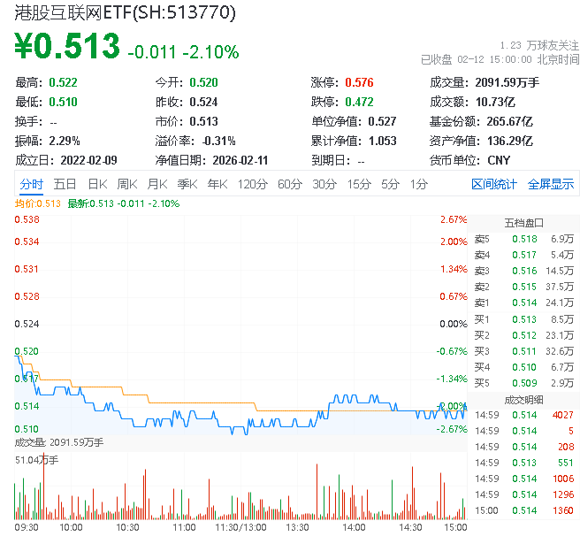This screenshot has width=580, height=544.
Task: Select the 卖1 ask row at 0.514
Action: [523, 303]
